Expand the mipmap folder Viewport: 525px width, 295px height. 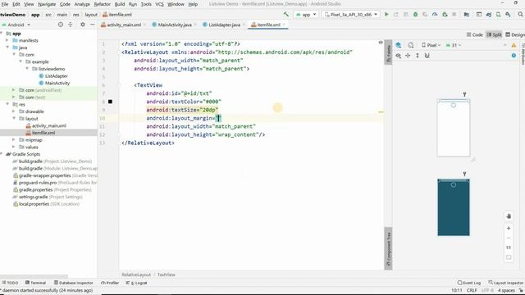coord(14,140)
